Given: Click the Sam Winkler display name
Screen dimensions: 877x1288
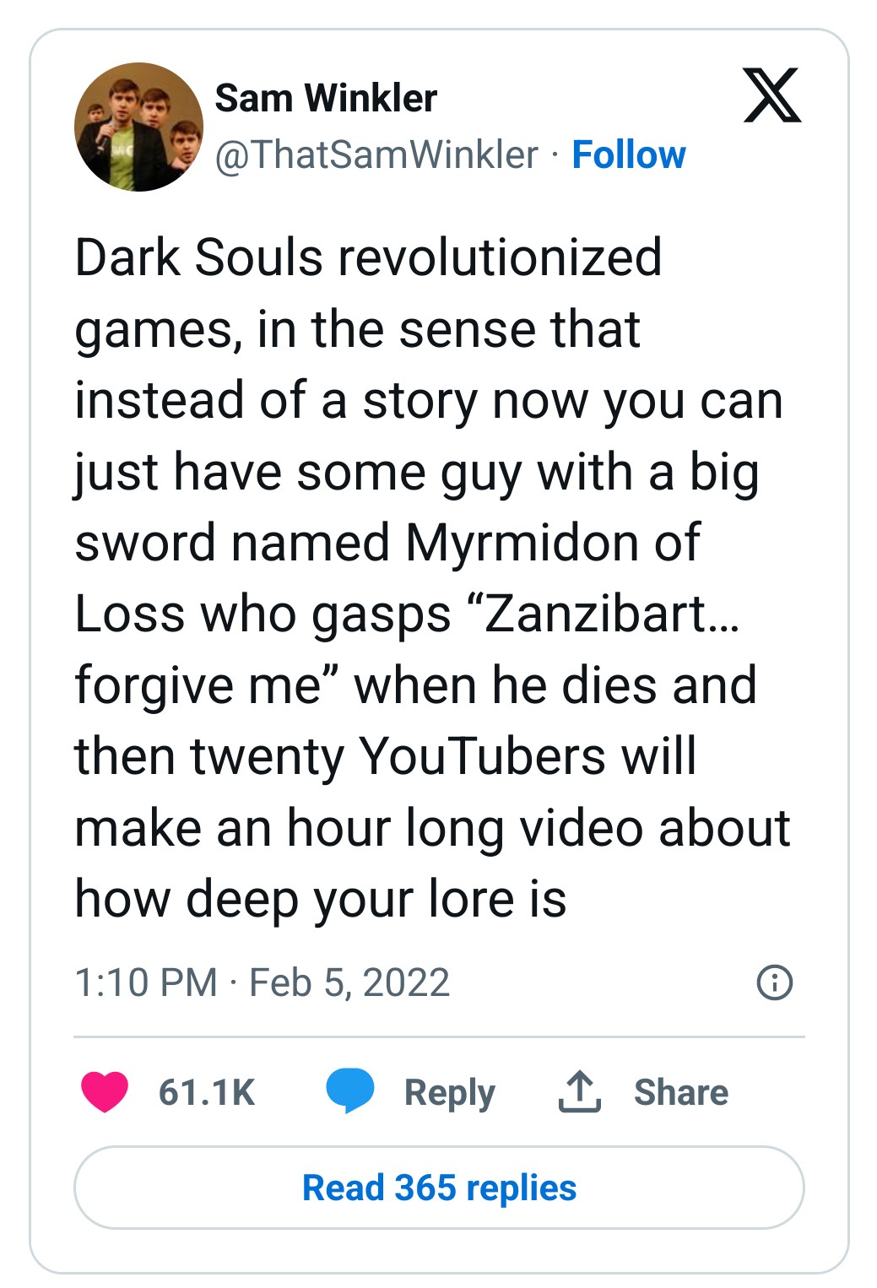Looking at the screenshot, I should (326, 98).
